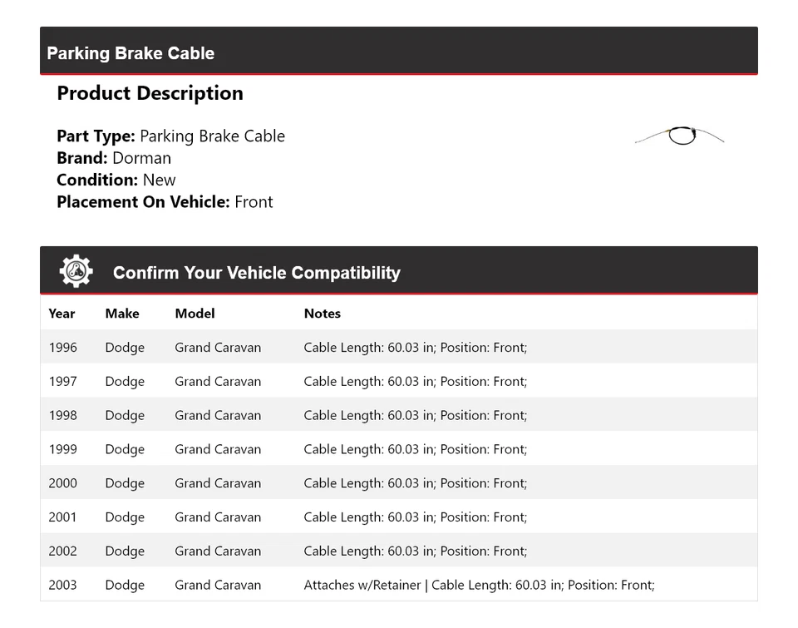This screenshot has height=628, width=798.
Task: Click the Condition: New text line
Action: coord(116,180)
